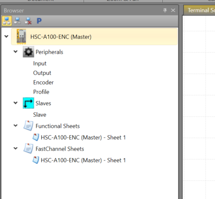Open Sheet 1 under Functional Sheets

(83, 137)
